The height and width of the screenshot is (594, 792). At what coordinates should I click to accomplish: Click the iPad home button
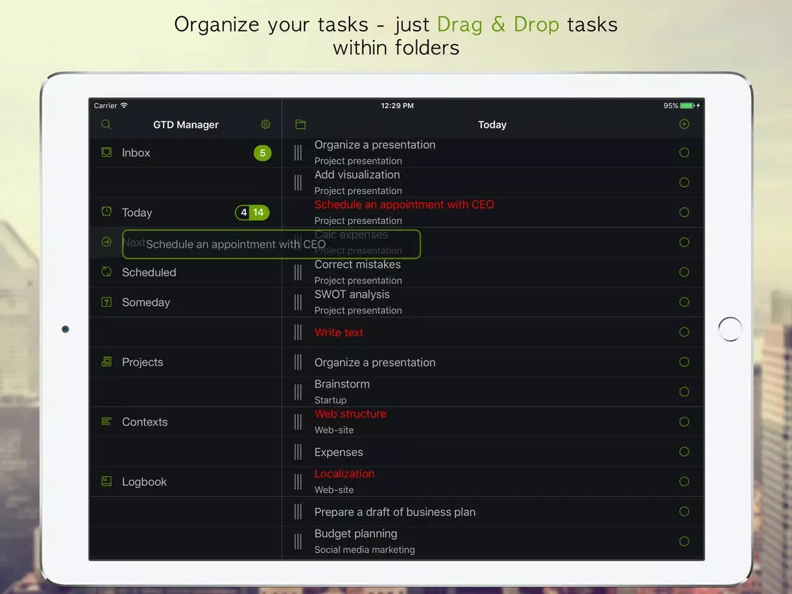tap(730, 329)
